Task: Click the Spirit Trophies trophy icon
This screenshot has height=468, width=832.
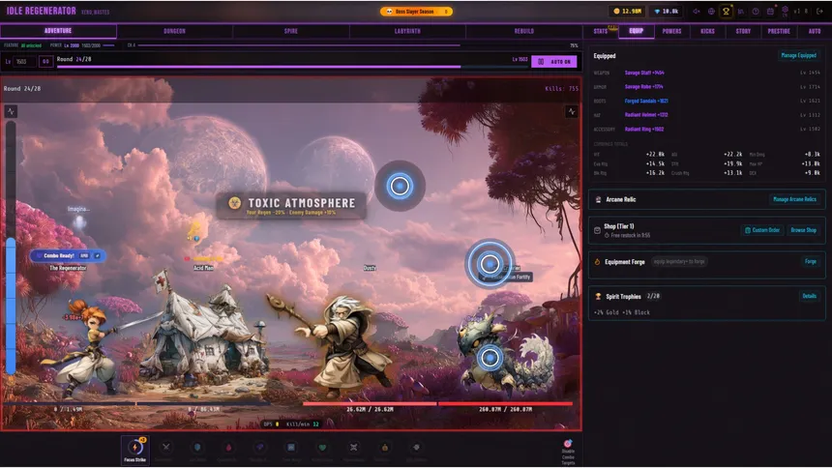Action: (x=598, y=296)
